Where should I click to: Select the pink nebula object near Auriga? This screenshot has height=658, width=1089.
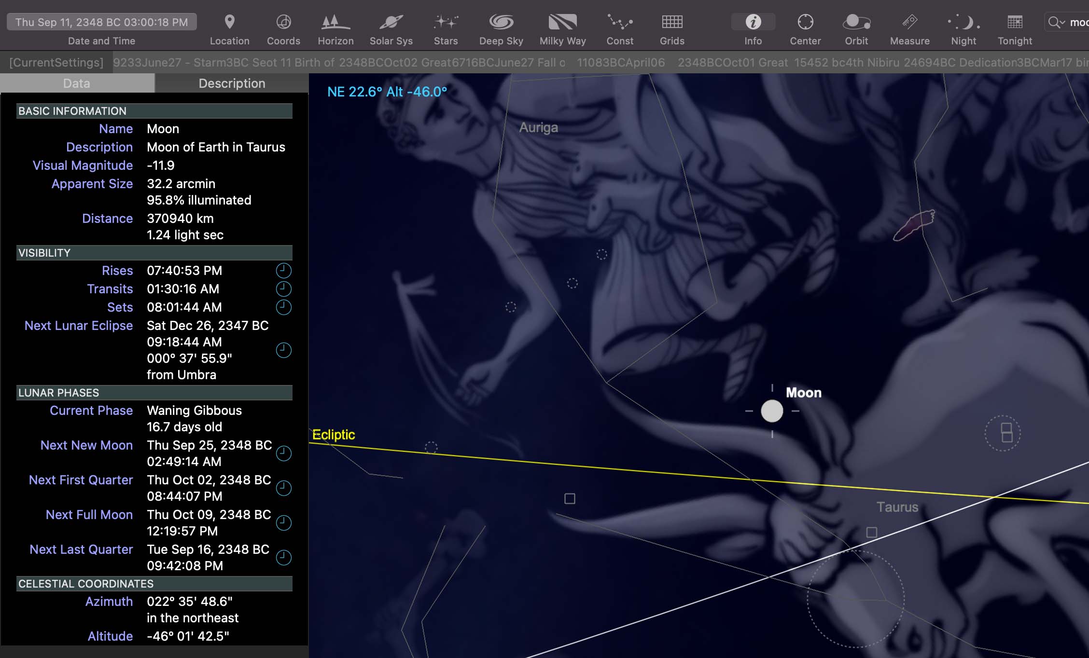pos(914,225)
